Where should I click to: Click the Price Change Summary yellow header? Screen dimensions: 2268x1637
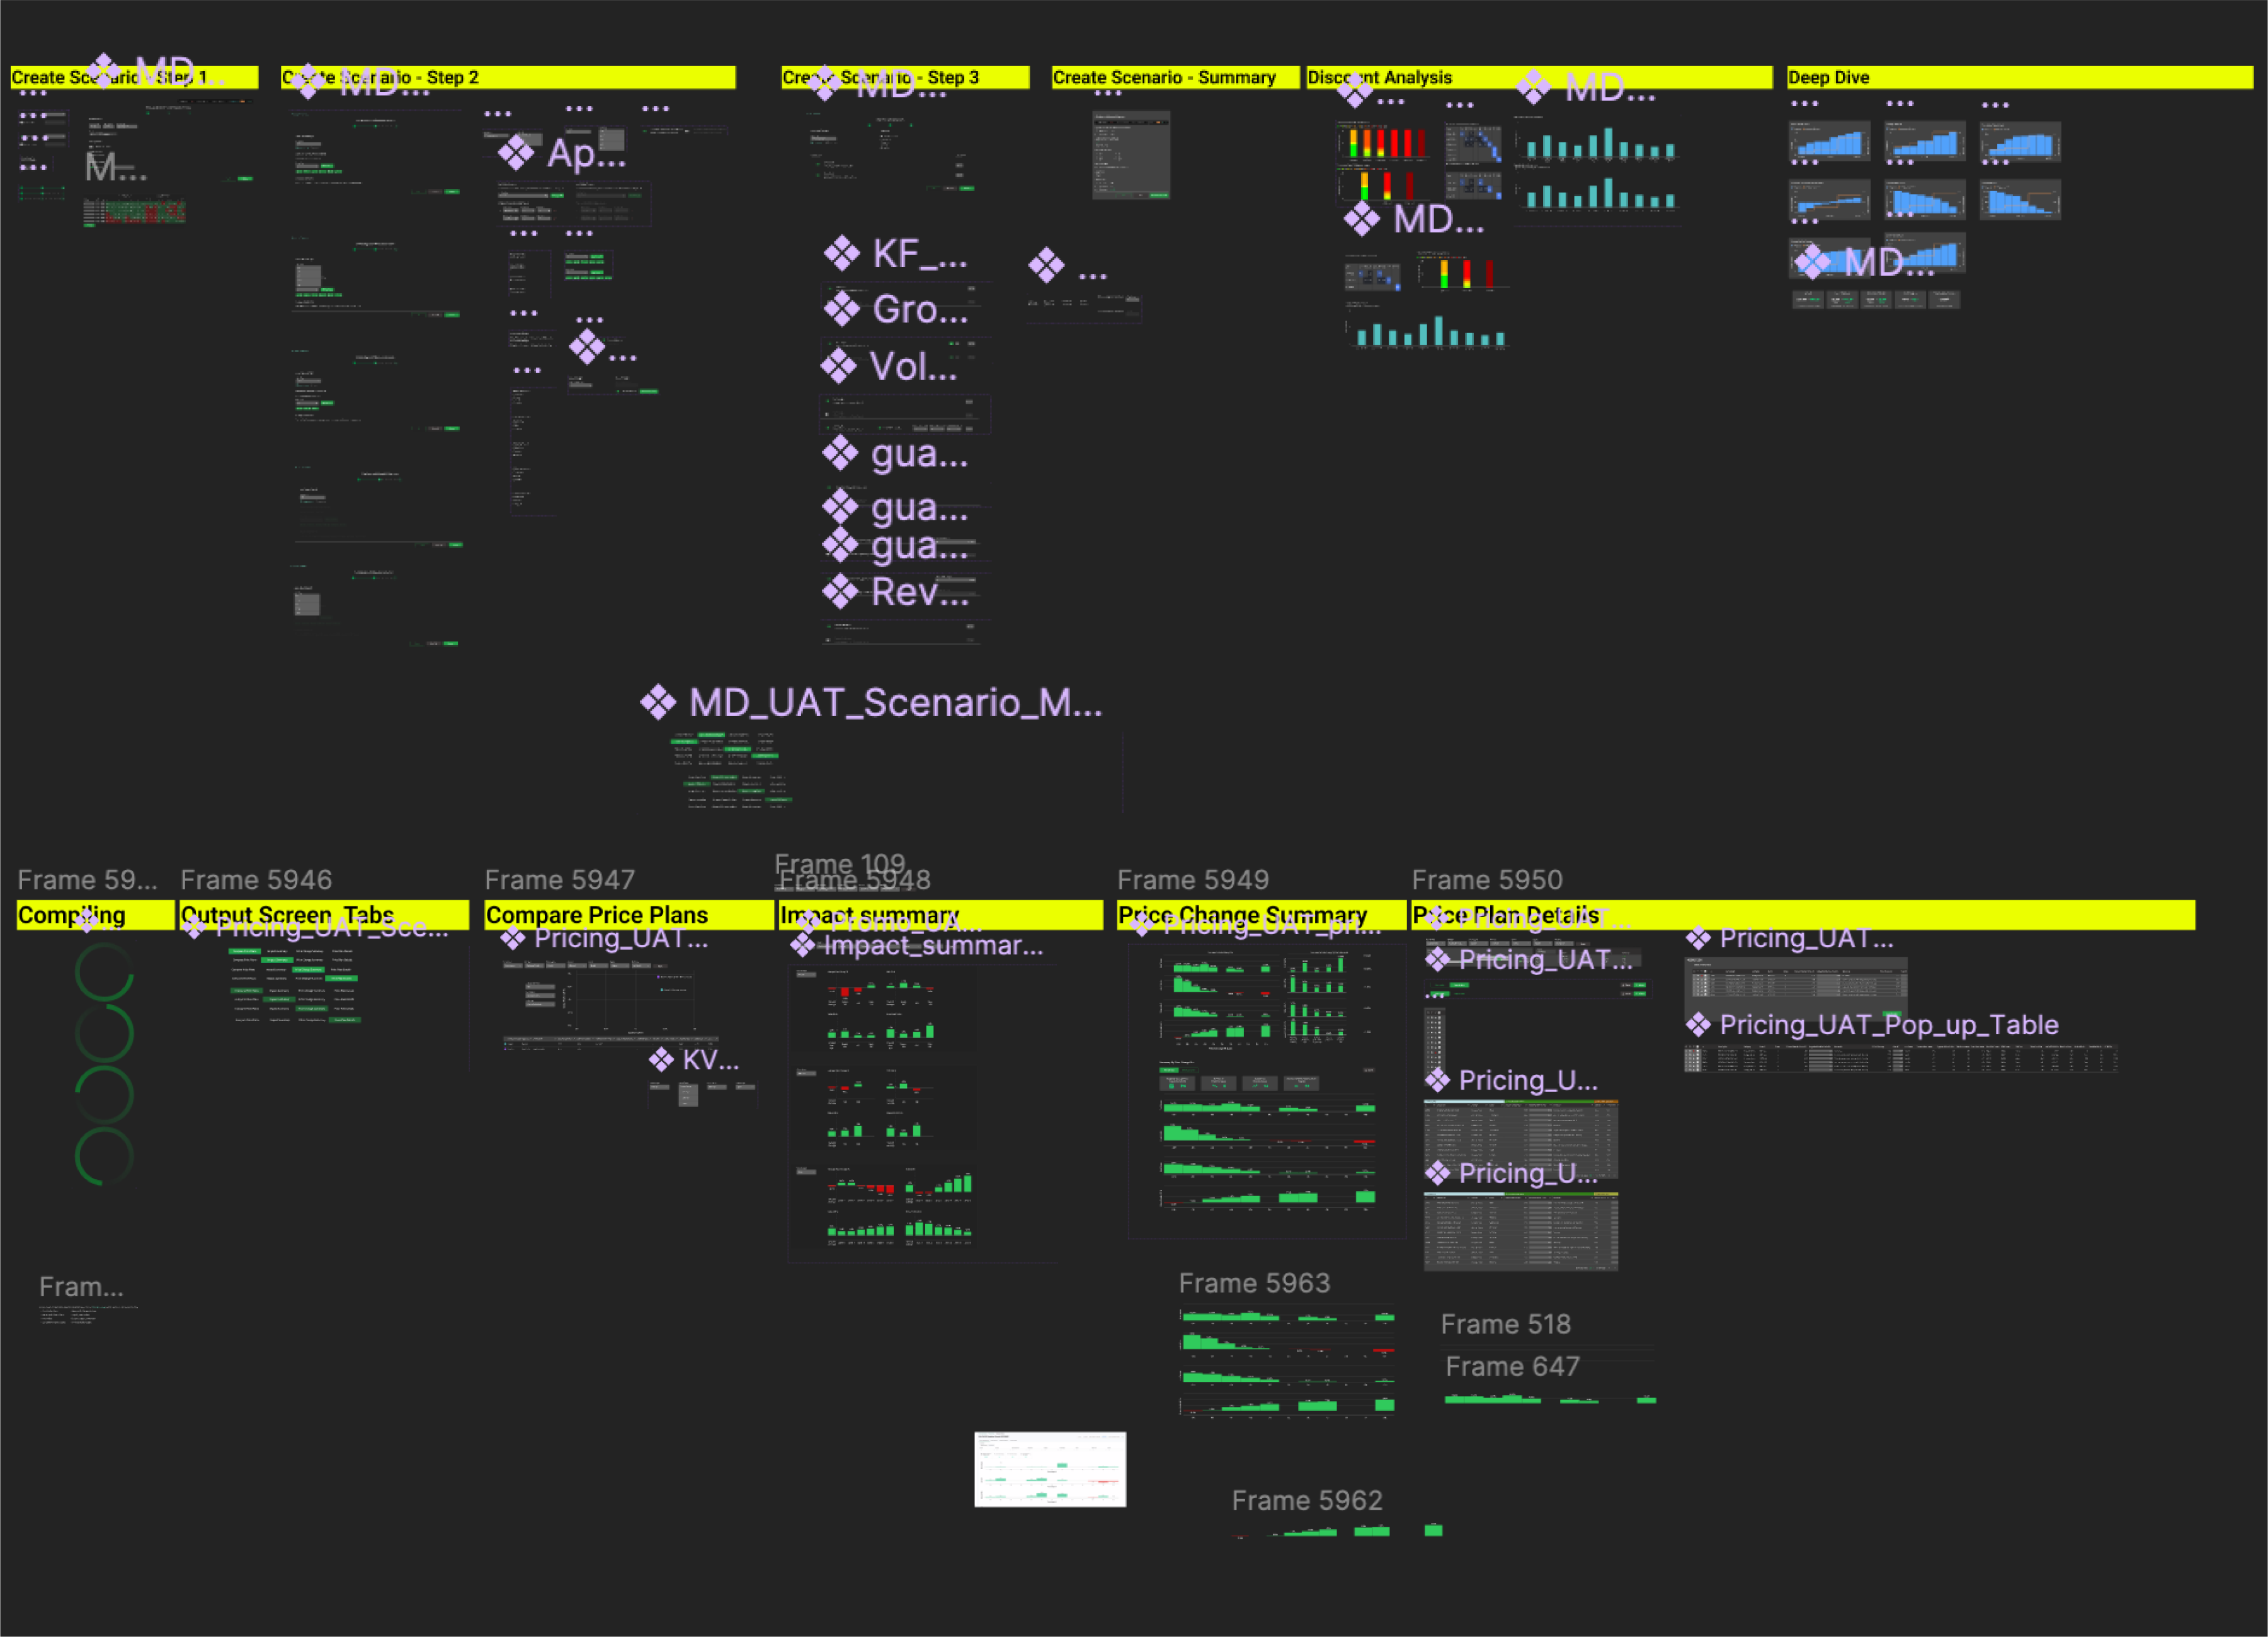pos(1261,915)
